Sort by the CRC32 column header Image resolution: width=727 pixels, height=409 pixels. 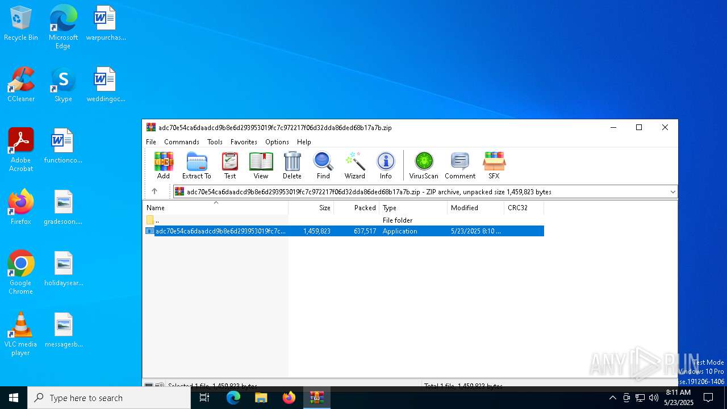(524, 208)
